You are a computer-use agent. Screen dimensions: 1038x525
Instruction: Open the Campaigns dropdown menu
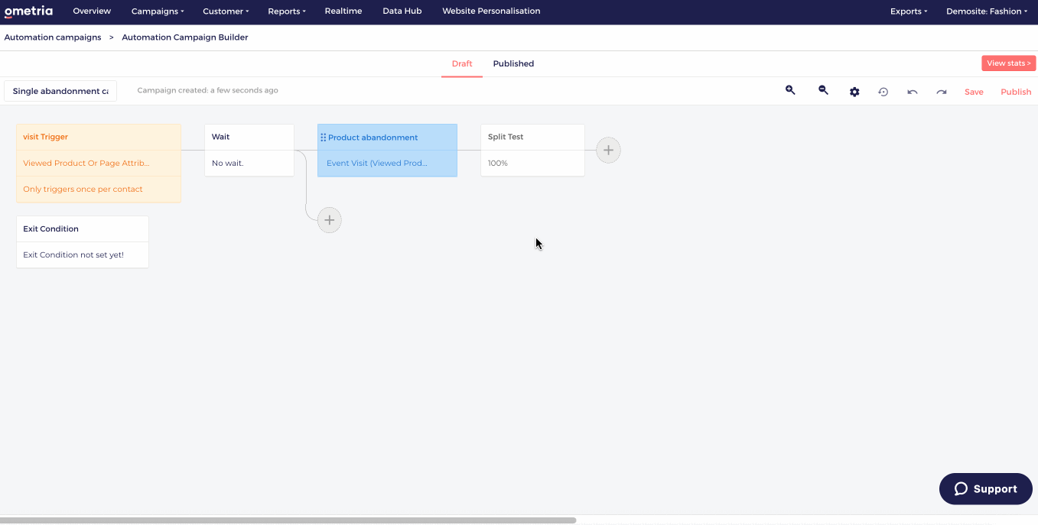158,11
